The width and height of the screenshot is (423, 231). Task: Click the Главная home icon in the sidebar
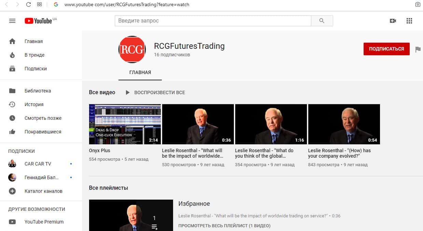point(12,41)
